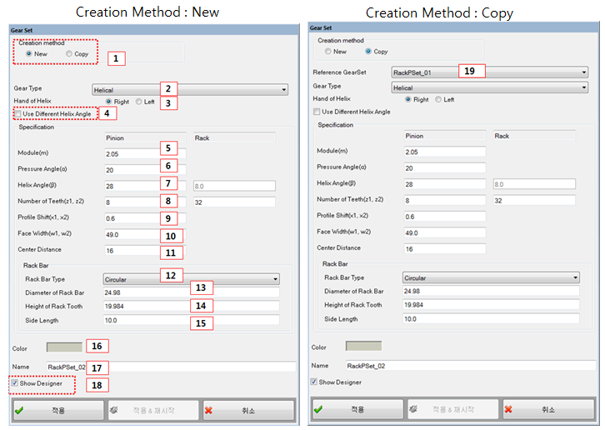Click Pinion column header in left dialog
This screenshot has height=430, width=605.
(145, 137)
